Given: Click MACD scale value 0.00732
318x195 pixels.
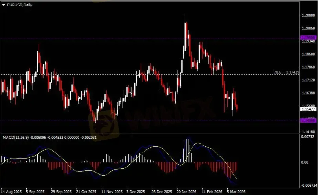Looking at the screenshot, I should 307,137.
